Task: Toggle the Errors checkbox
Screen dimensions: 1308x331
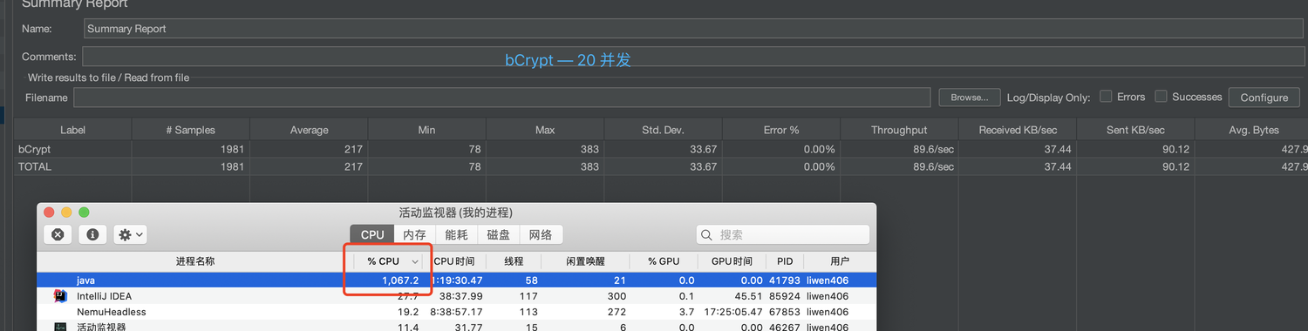Action: click(1106, 97)
